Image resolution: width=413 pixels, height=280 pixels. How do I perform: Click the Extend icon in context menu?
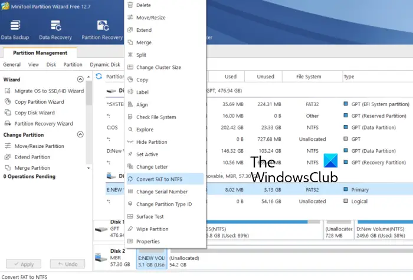130,29
